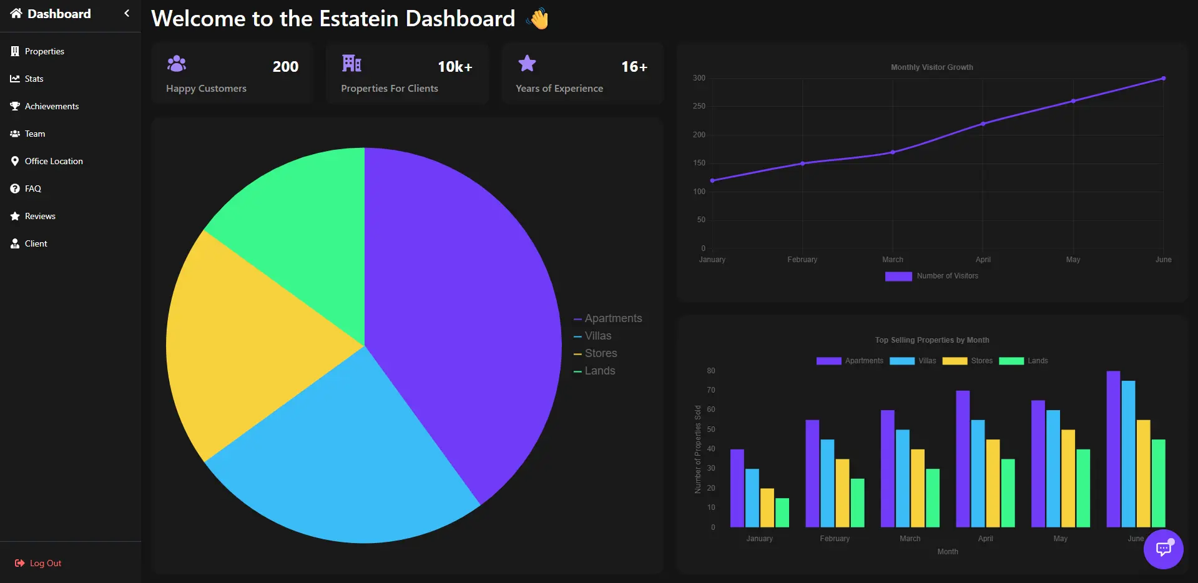Click the Properties For Clients building icon
1198x583 pixels.
351,64
